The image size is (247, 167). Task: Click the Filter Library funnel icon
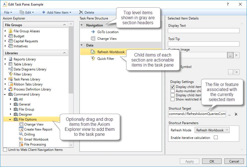coord(11,74)
